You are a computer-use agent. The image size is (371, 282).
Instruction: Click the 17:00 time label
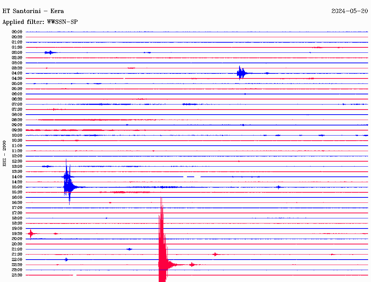17,208
